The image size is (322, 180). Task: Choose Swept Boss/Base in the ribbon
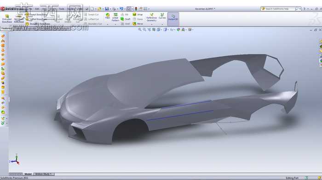point(36,15)
